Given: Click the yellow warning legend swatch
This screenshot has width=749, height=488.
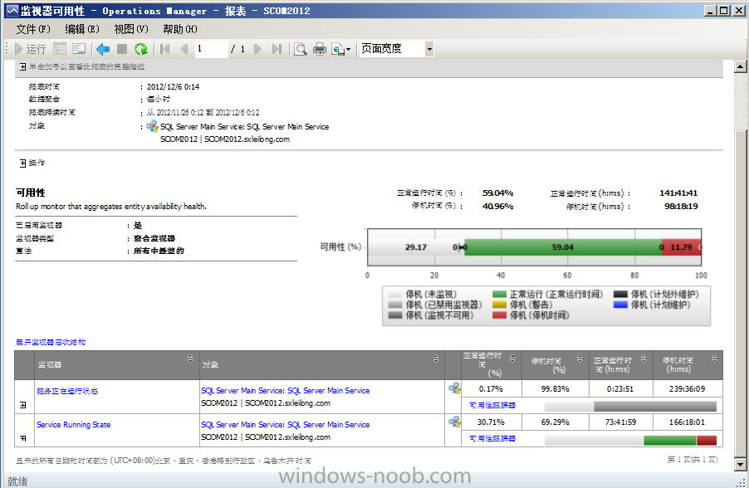Looking at the screenshot, I should 499,305.
